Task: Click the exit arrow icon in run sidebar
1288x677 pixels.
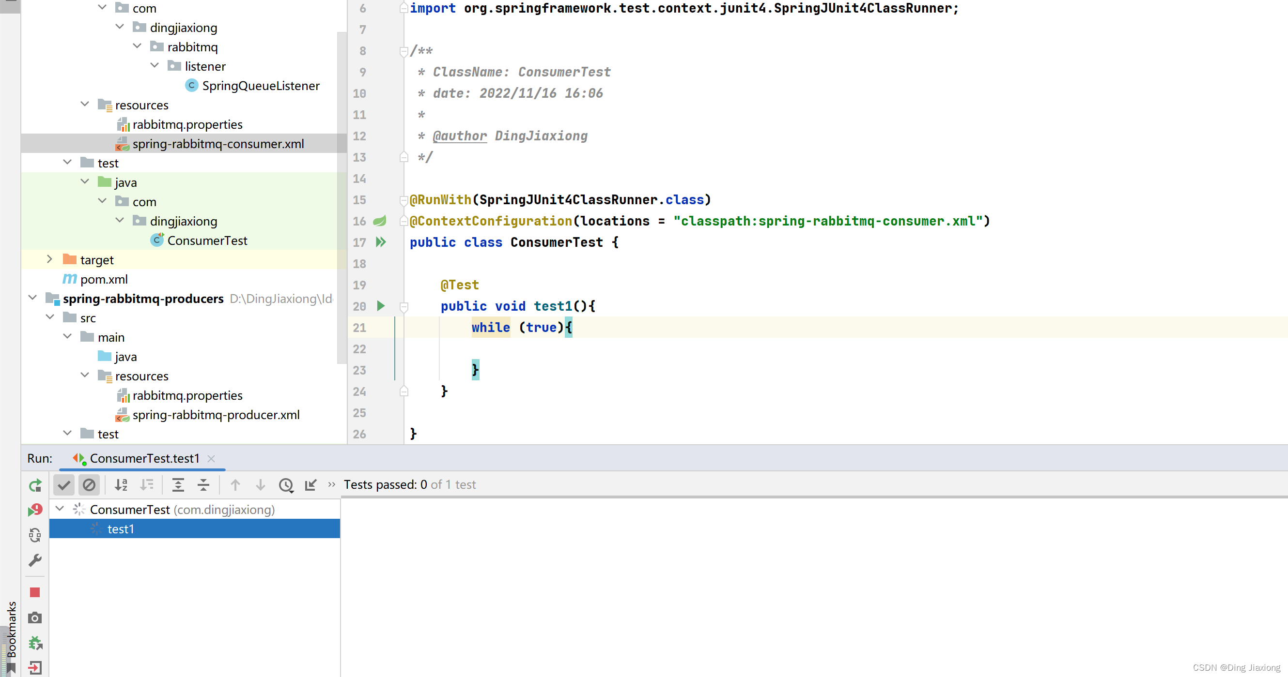Action: pyautogui.click(x=35, y=667)
